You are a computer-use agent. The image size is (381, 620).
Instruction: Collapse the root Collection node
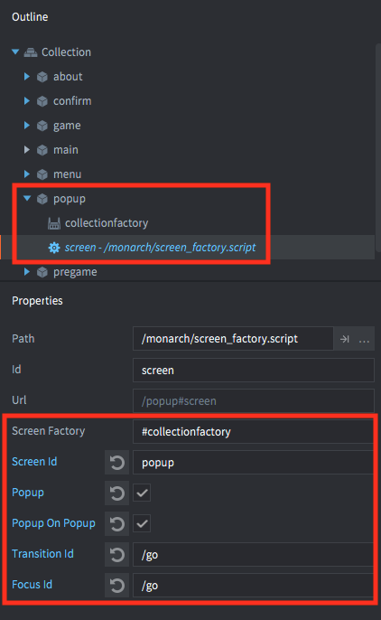tap(15, 52)
